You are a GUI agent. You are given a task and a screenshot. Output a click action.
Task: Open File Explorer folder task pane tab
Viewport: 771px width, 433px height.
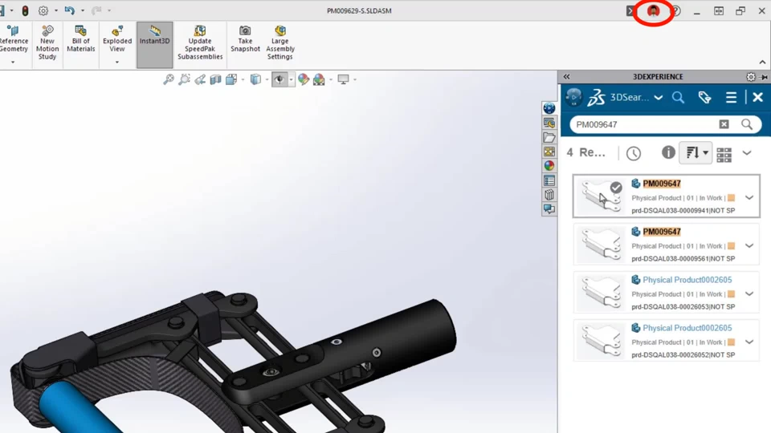[x=549, y=137]
